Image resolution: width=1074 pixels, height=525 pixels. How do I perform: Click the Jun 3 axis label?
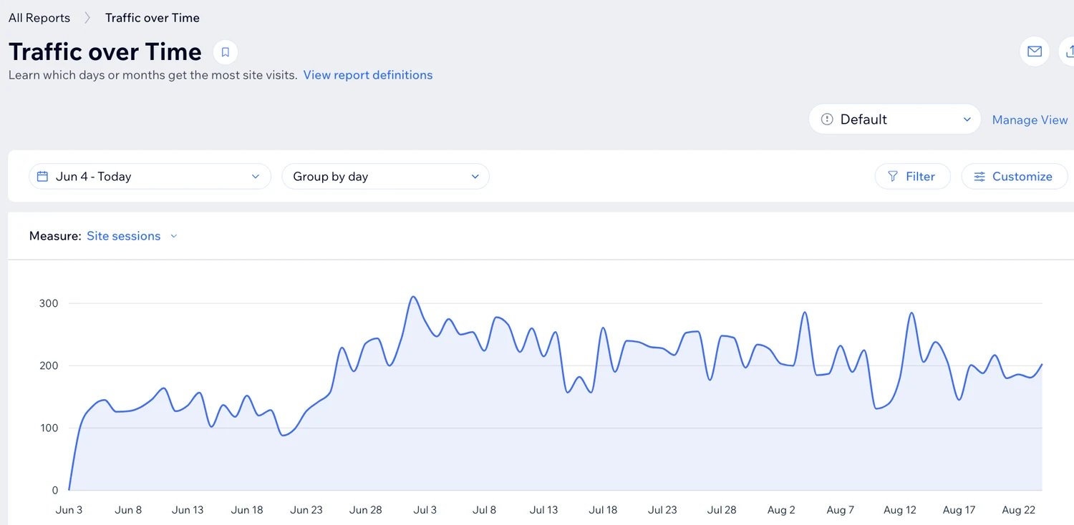coord(69,510)
